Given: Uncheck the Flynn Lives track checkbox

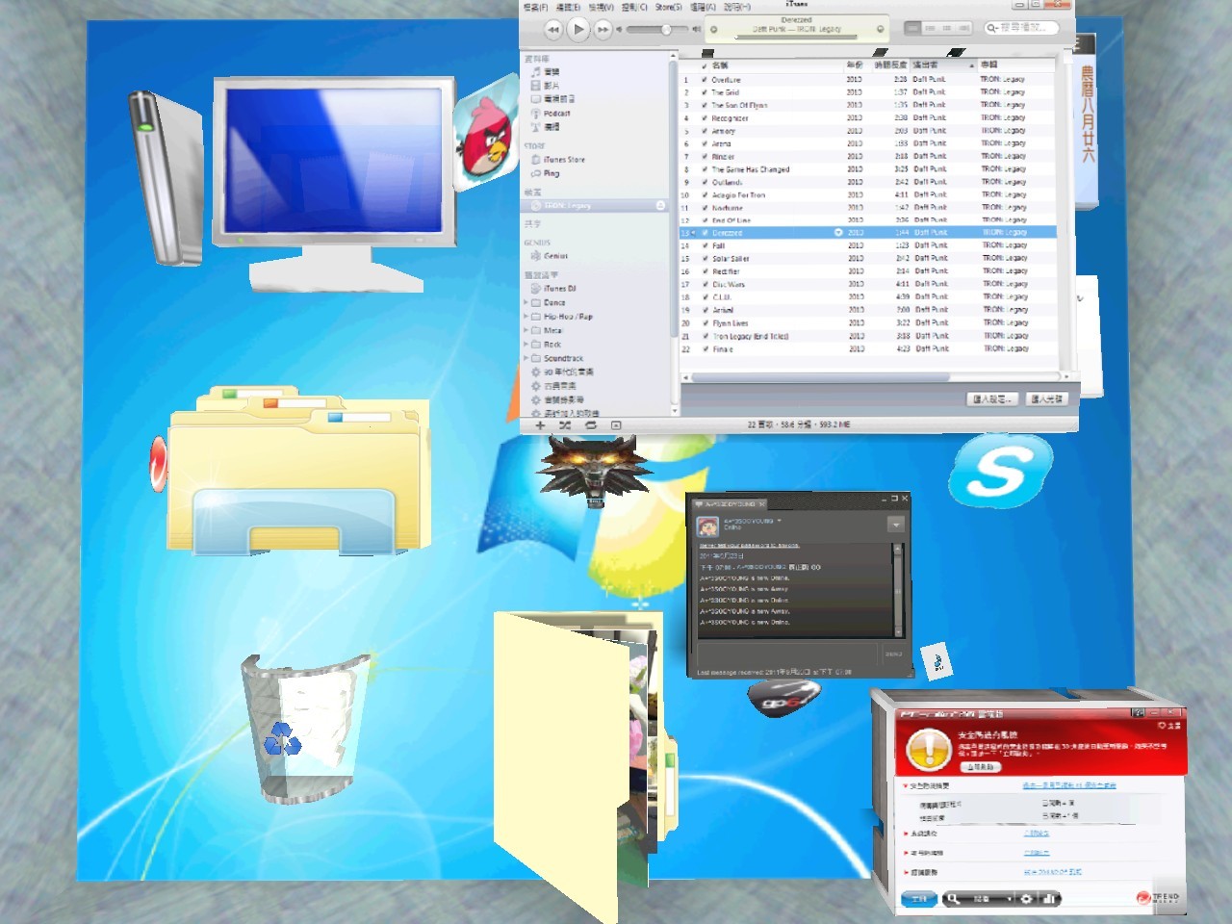Looking at the screenshot, I should point(706,323).
